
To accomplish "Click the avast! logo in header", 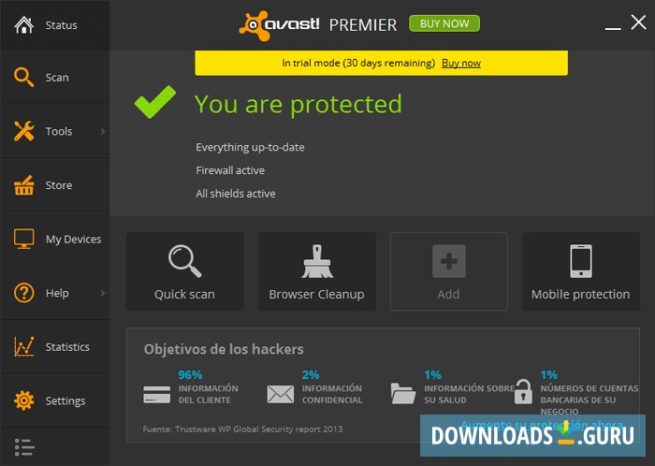I will pos(279,25).
